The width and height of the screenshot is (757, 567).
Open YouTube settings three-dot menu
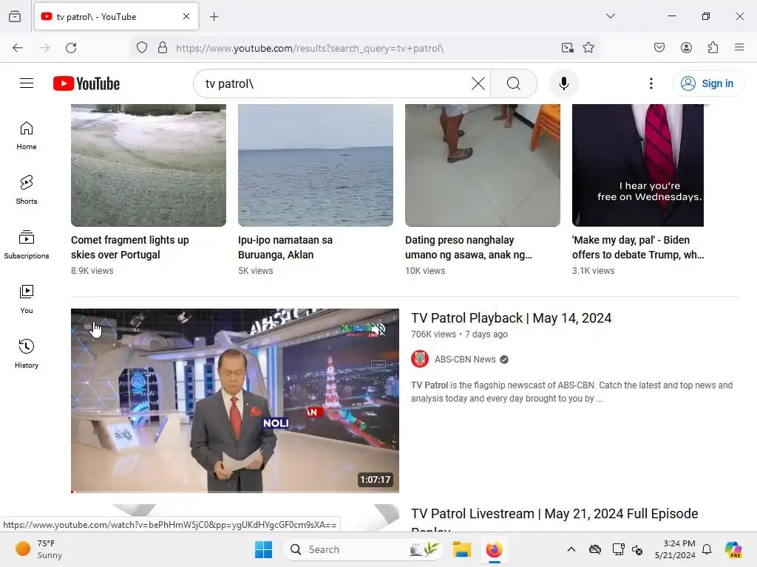[x=651, y=83]
